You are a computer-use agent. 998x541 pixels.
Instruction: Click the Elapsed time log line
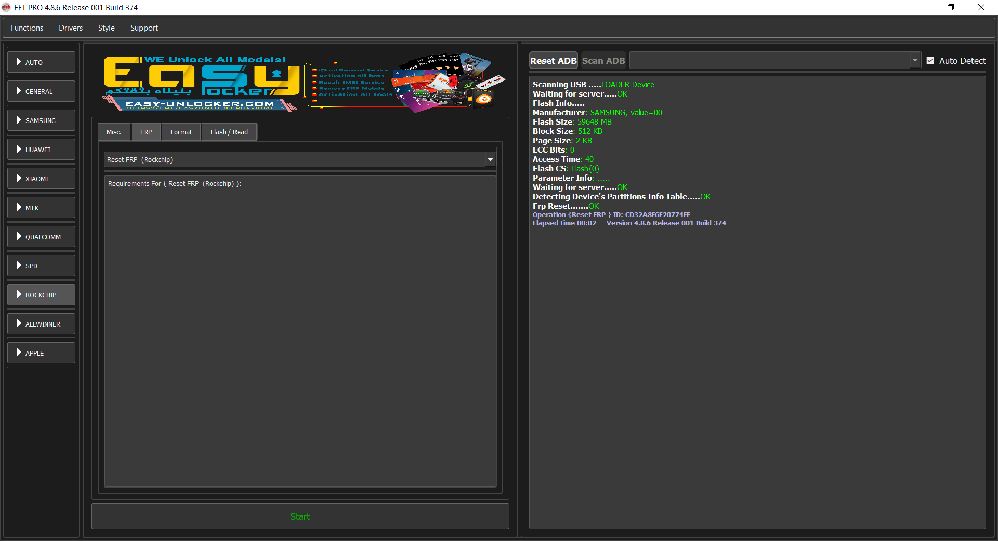tap(629, 223)
